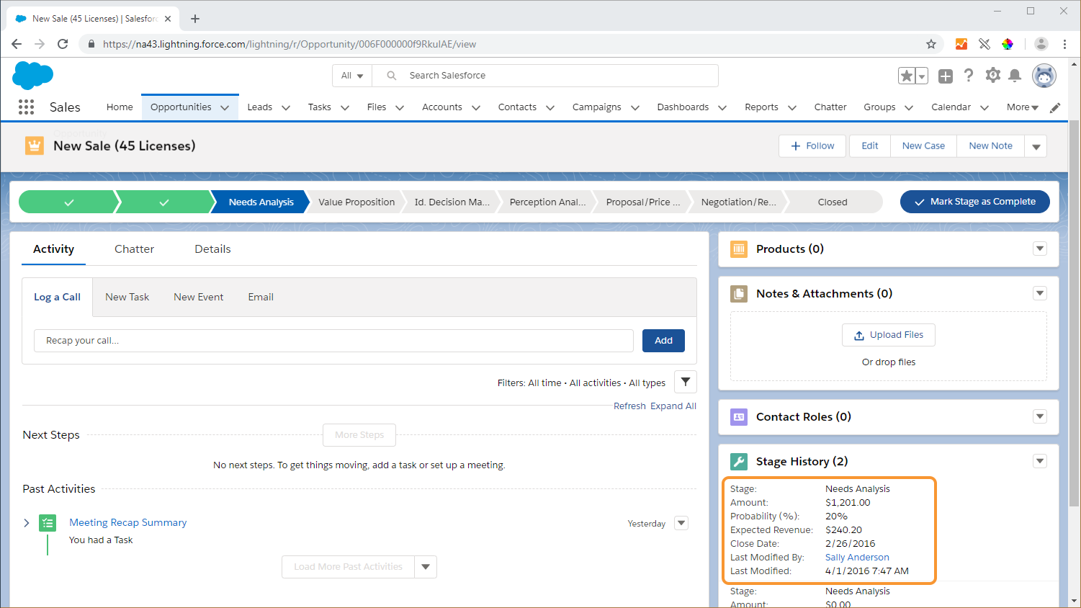Open the favorites list dropdown arrow
This screenshot has width=1081, height=608.
922,76
